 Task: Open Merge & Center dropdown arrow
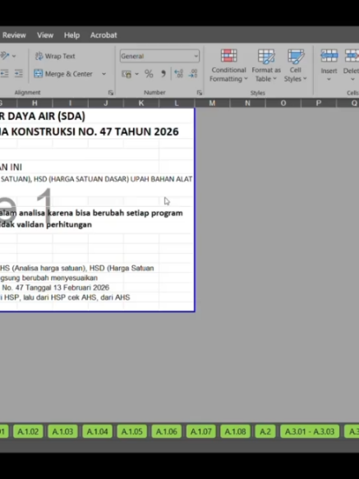pyautogui.click(x=104, y=74)
